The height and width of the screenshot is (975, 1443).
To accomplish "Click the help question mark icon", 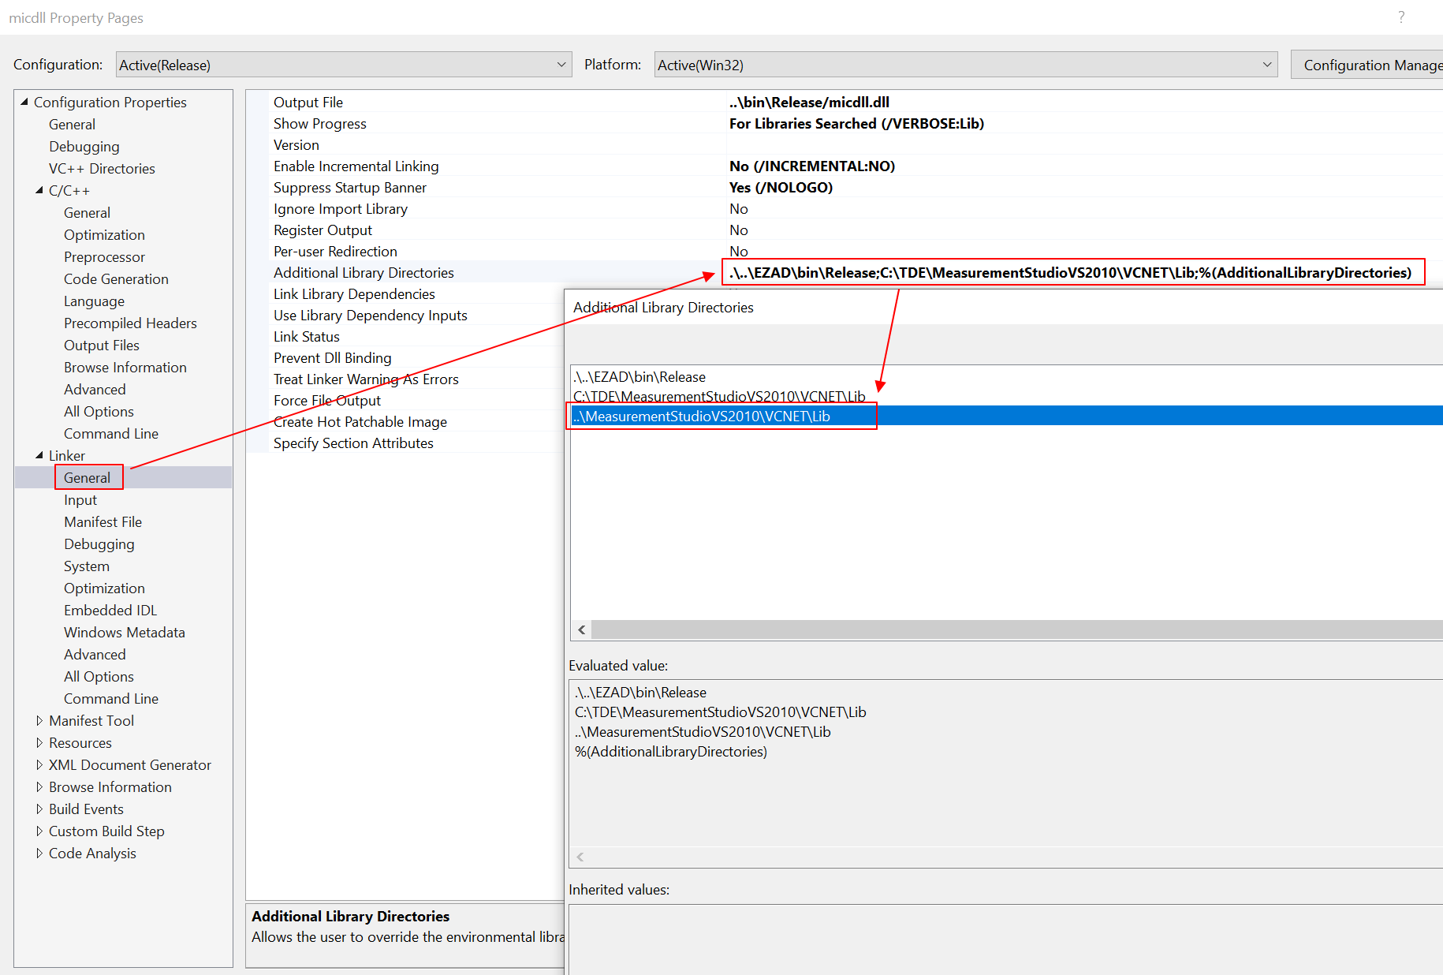I will (x=1400, y=17).
